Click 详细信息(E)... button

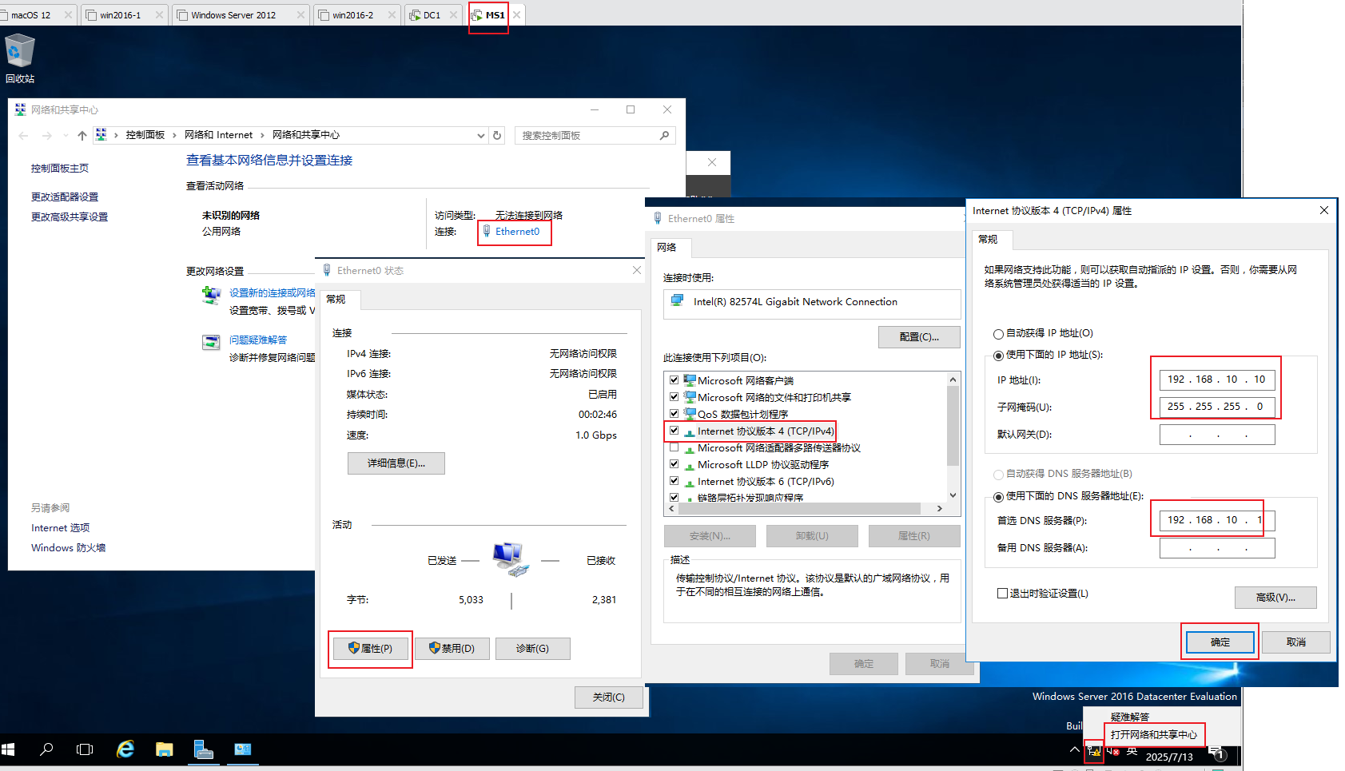(396, 463)
